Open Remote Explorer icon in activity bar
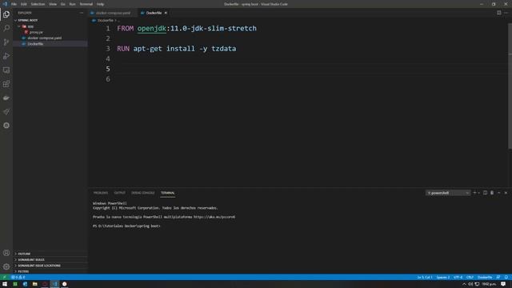Viewport: 512px width, 288px height. pyautogui.click(x=6, y=70)
